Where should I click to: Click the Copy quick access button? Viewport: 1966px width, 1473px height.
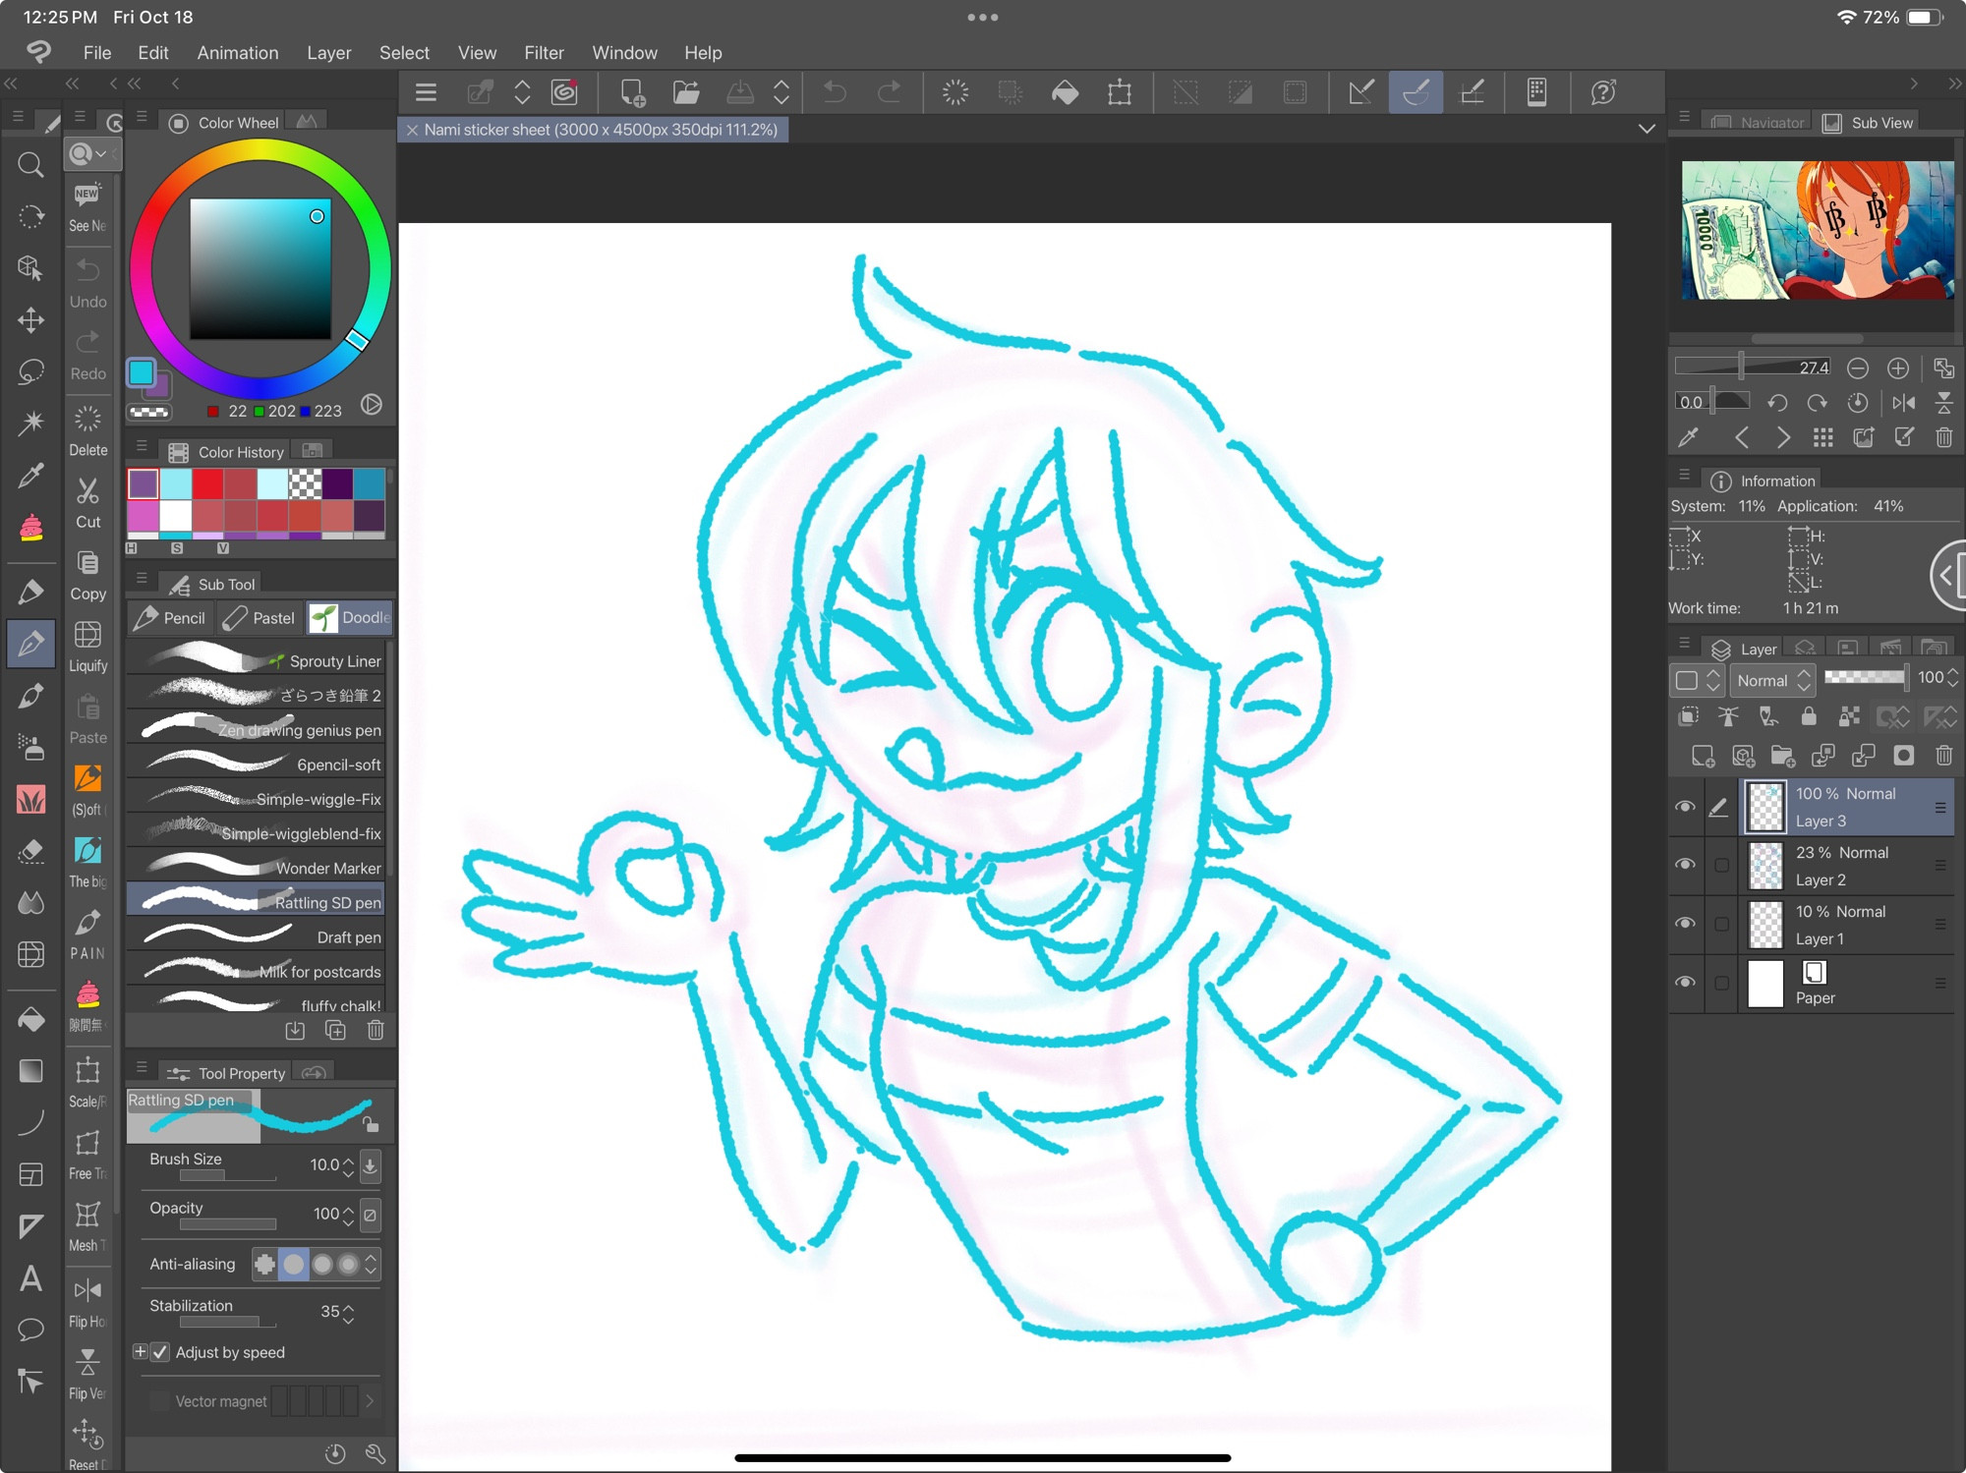[x=87, y=575]
